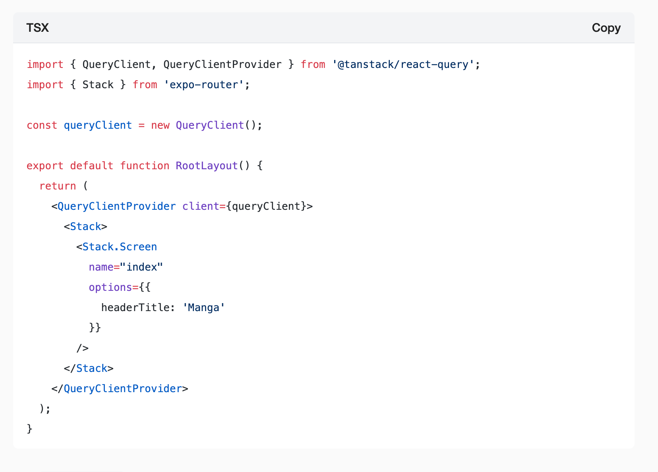Click the Copy button
The height and width of the screenshot is (472, 658).
606,28
